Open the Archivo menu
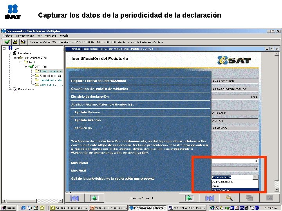The height and width of the screenshot is (211, 282). pos(7,36)
